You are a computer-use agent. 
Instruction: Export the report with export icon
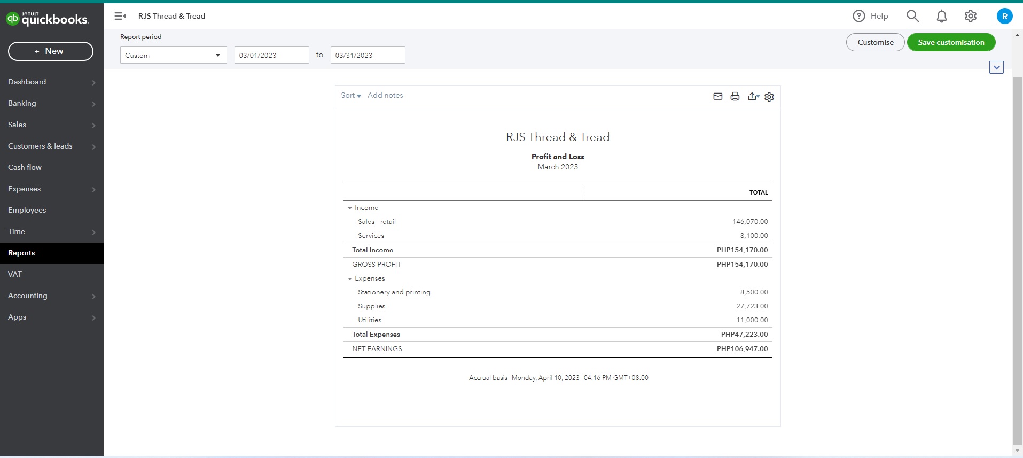click(753, 96)
